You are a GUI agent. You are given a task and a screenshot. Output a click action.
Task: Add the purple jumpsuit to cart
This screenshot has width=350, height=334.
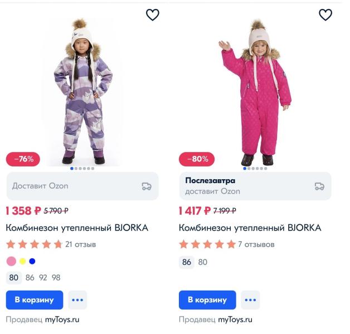34,300
